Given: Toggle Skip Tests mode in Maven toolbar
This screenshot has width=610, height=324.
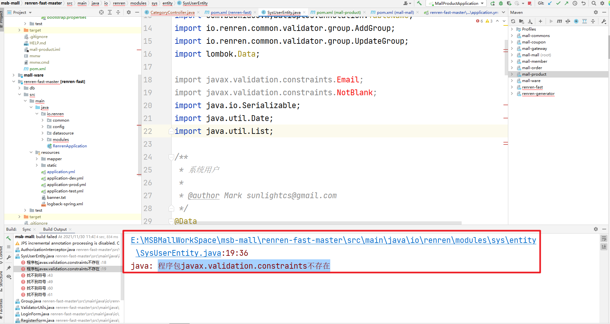Looking at the screenshot, I should (x=576, y=21).
